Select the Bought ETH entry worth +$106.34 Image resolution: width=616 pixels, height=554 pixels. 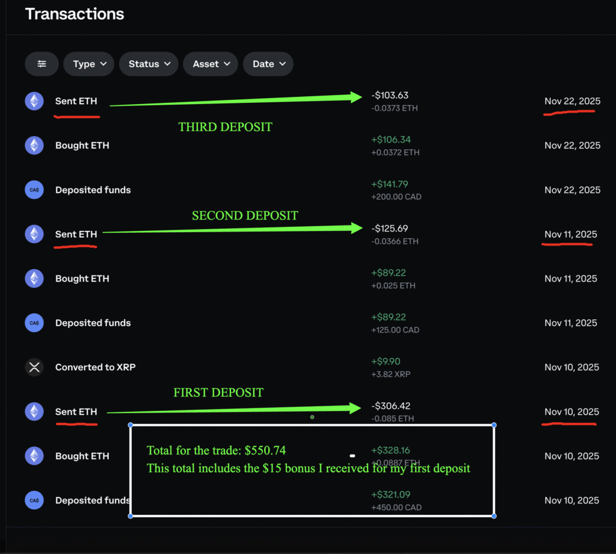click(82, 146)
